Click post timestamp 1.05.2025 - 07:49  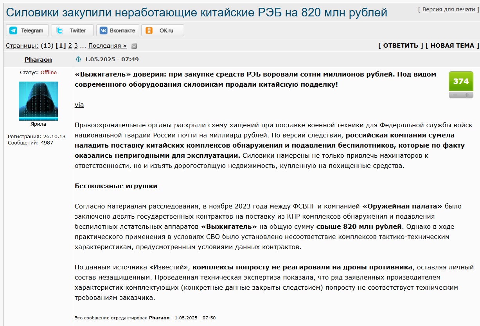(111, 59)
